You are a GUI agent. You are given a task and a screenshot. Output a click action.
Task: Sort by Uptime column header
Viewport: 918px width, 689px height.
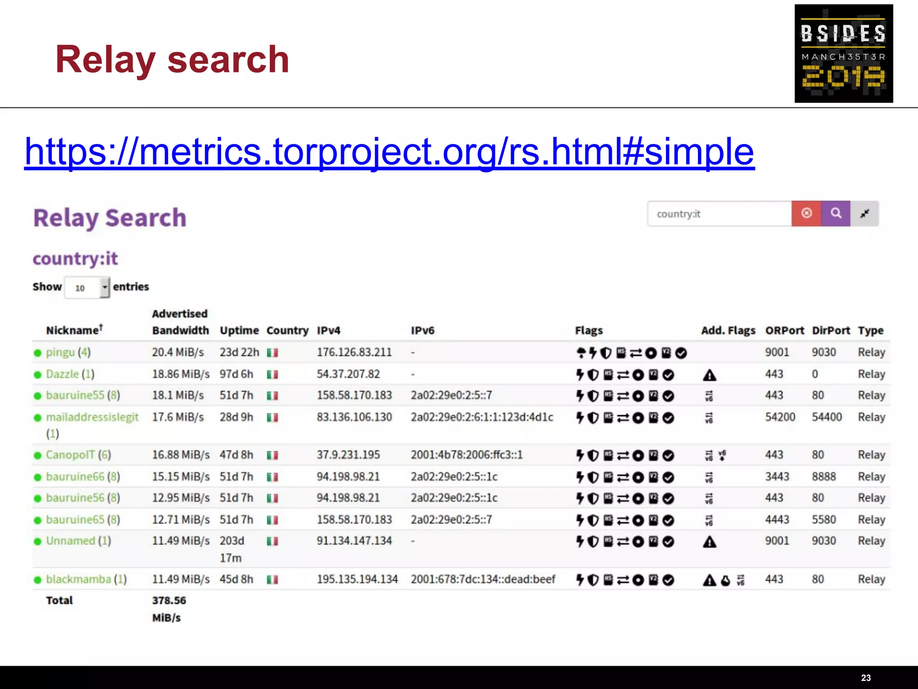point(239,331)
